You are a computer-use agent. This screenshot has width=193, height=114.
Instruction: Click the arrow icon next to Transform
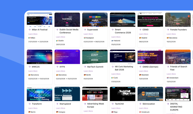coord(30,104)
